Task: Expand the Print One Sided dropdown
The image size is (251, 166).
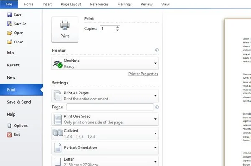Action: click(156, 119)
